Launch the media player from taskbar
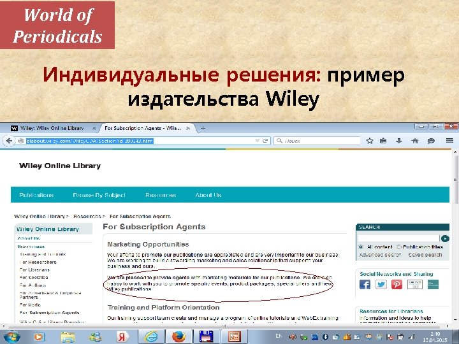Screen dimensions: 459x344 [39, 337]
